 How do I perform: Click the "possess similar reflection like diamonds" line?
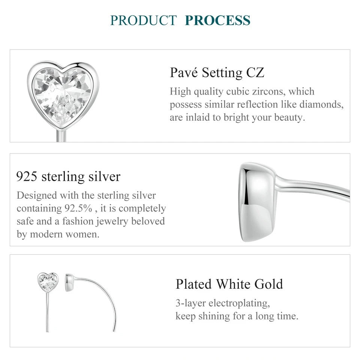[x=256, y=105]
